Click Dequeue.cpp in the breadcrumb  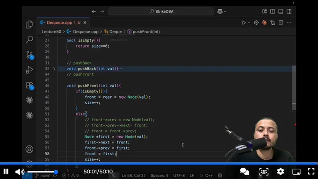coord(86,32)
